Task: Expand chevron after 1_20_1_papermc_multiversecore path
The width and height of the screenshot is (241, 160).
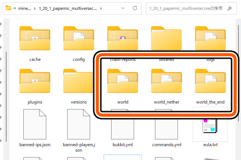Action: (x=101, y=8)
